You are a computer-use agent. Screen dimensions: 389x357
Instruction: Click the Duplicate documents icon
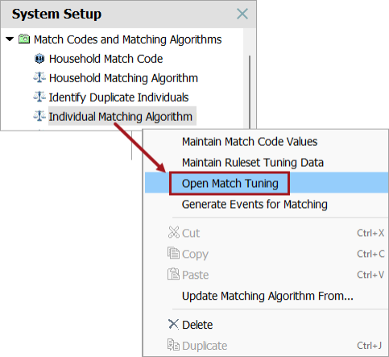point(173,345)
